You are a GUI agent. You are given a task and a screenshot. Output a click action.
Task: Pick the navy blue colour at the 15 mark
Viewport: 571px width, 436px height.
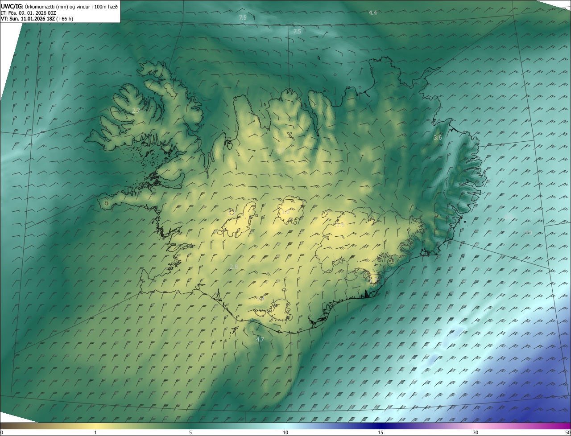point(381,426)
